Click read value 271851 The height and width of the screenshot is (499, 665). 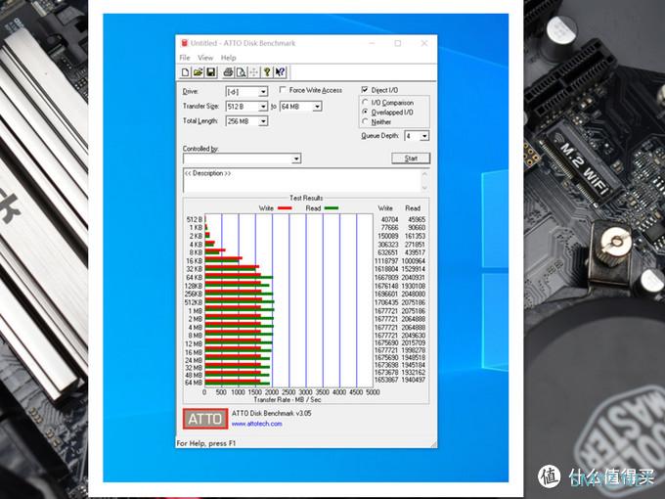point(416,245)
